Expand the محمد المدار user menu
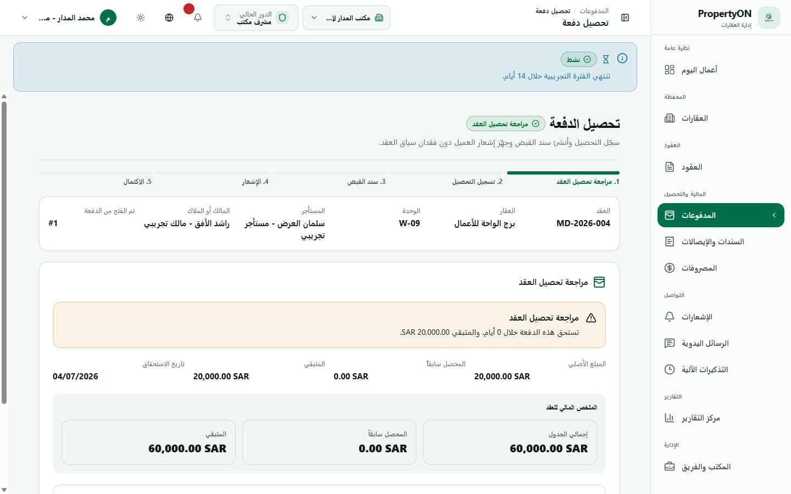Image resolution: width=791 pixels, height=494 pixels. click(69, 18)
